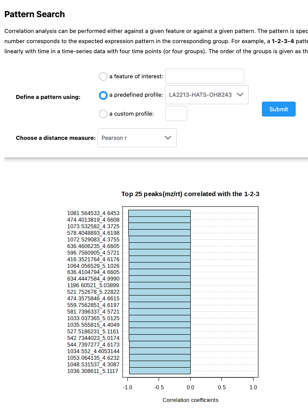The width and height of the screenshot is (308, 420).
Task: Select the 1196.60521_5.03899 peak label
Action: 93,285
